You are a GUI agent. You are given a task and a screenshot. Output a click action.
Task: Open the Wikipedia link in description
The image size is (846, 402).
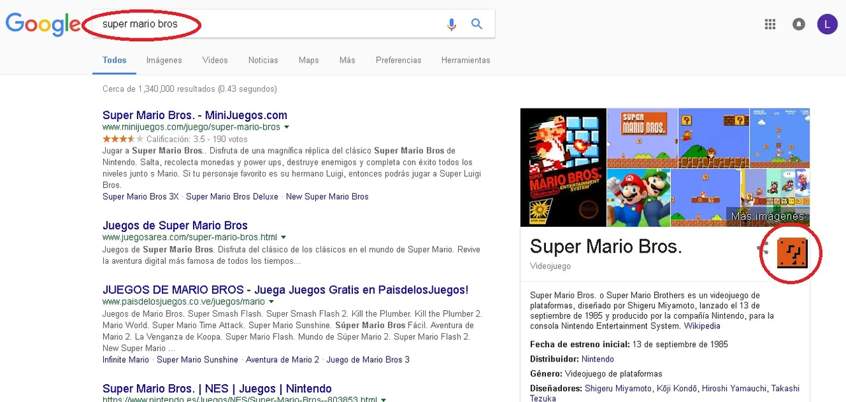(702, 326)
